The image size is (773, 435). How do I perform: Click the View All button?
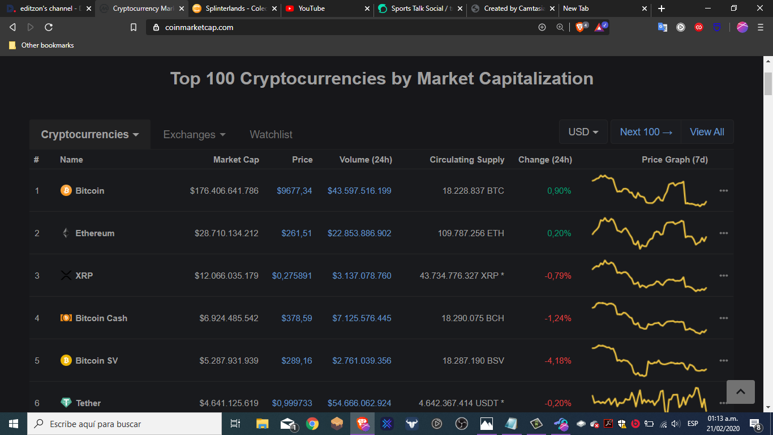707,132
